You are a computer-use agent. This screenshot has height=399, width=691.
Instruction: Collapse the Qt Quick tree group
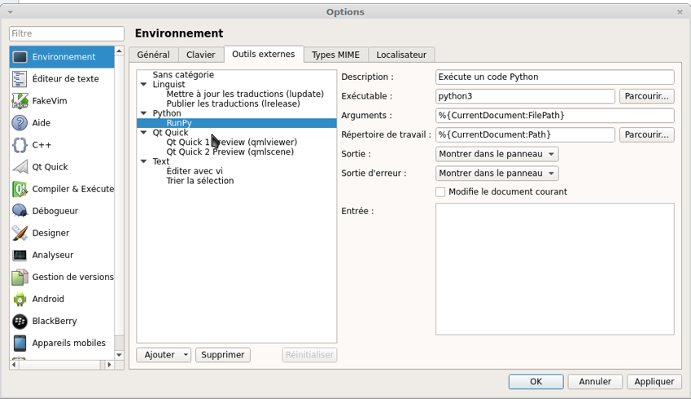[x=144, y=133]
